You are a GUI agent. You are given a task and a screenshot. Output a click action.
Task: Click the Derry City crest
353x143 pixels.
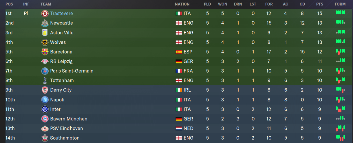(45, 90)
